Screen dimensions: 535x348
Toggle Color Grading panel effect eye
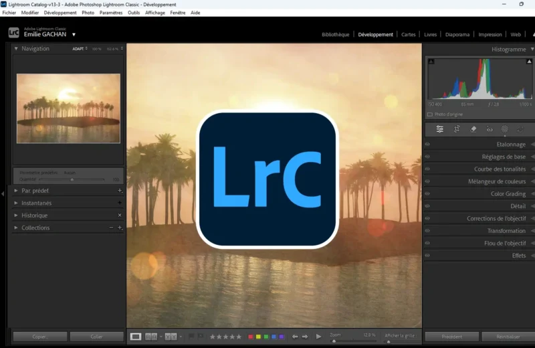pos(427,193)
